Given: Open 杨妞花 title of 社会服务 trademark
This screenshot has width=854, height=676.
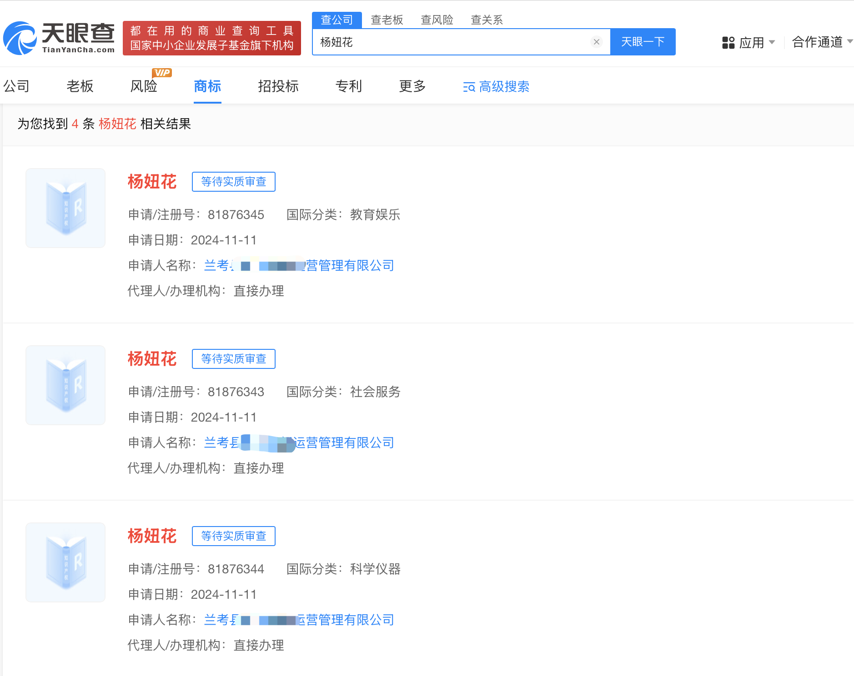Looking at the screenshot, I should click(152, 359).
